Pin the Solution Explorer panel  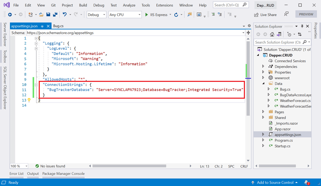tap(302, 26)
